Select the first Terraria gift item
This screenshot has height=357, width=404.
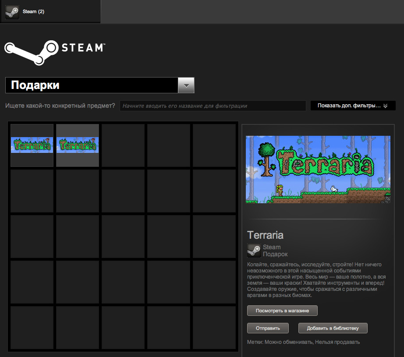click(x=32, y=145)
